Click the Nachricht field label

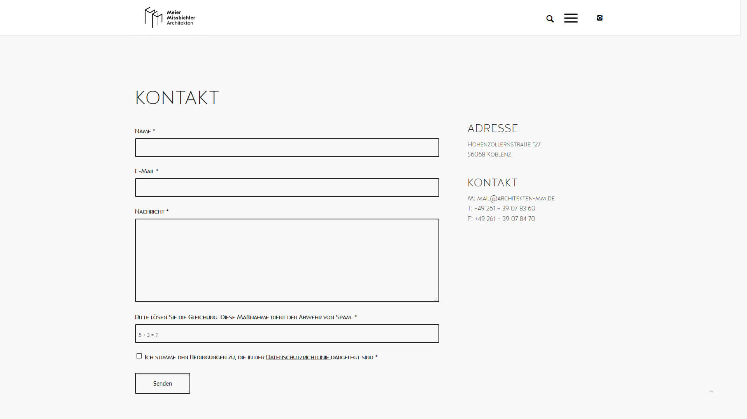(x=152, y=212)
